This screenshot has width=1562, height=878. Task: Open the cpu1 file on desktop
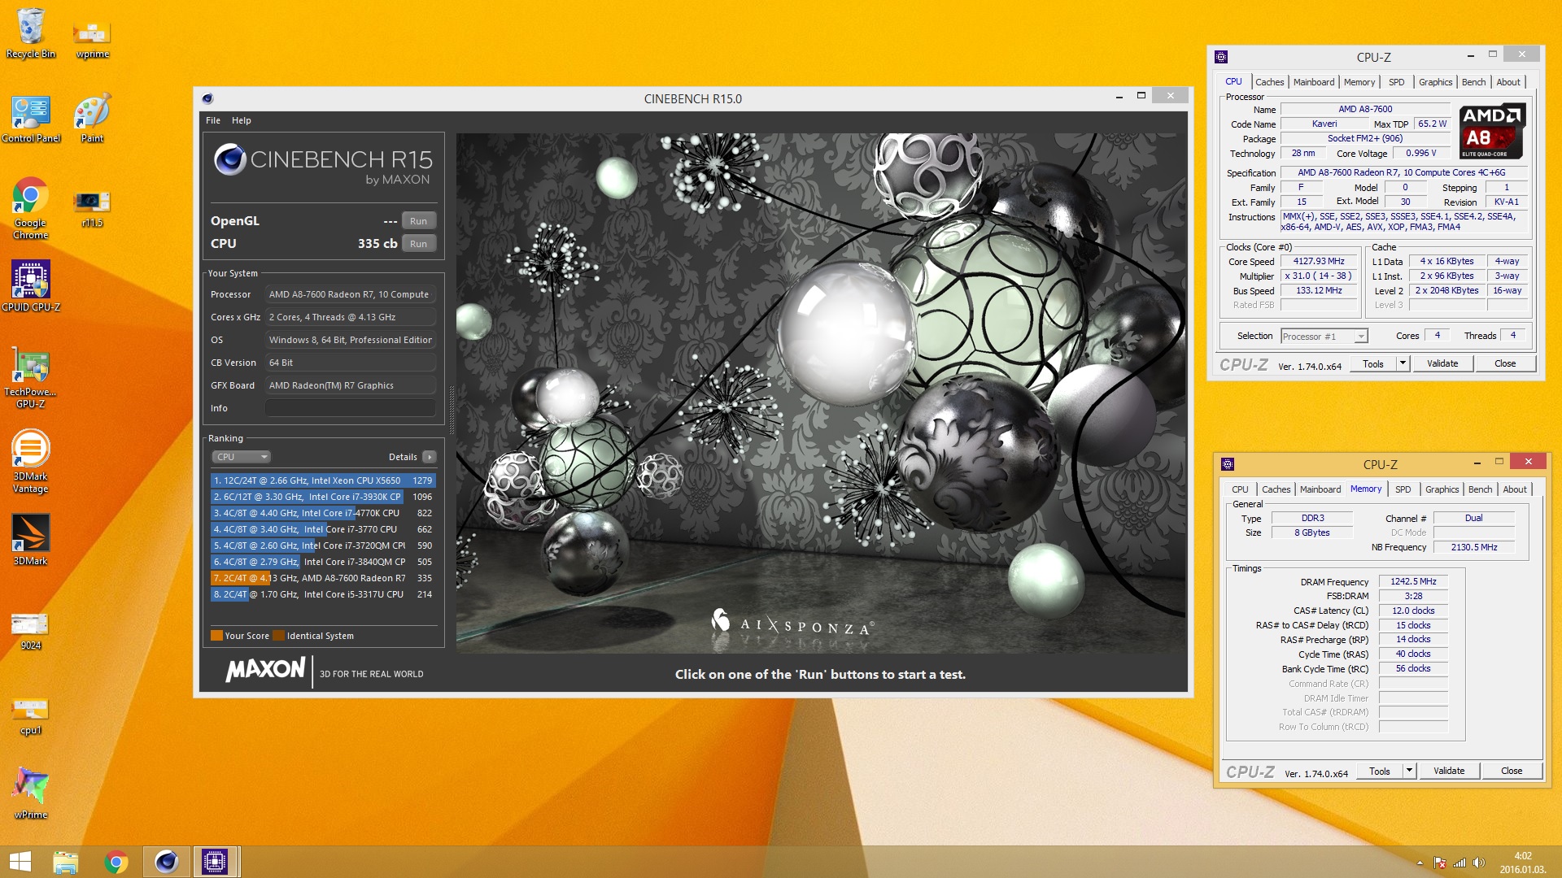[31, 716]
